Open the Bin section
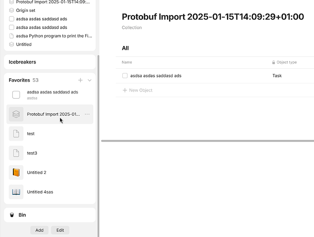This screenshot has width=314, height=237. [49, 215]
